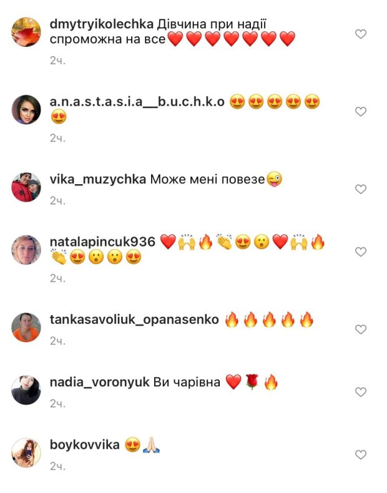Visit boykovvika's profile via username
Viewport: 387px width, 493px height.
tap(84, 444)
